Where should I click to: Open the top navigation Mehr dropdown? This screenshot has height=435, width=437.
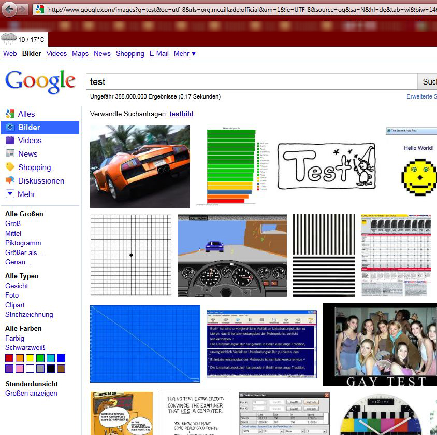click(184, 53)
